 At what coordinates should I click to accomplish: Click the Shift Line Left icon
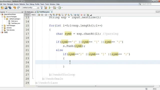coord(75,15)
